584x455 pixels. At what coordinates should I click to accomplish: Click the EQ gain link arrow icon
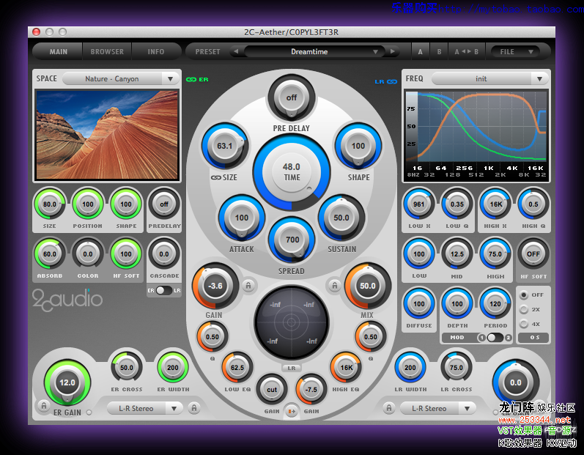291,411
